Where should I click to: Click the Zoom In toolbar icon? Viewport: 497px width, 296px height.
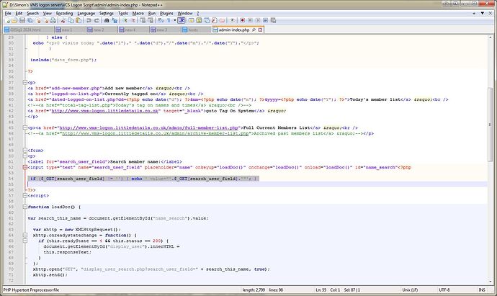[x=125, y=20]
